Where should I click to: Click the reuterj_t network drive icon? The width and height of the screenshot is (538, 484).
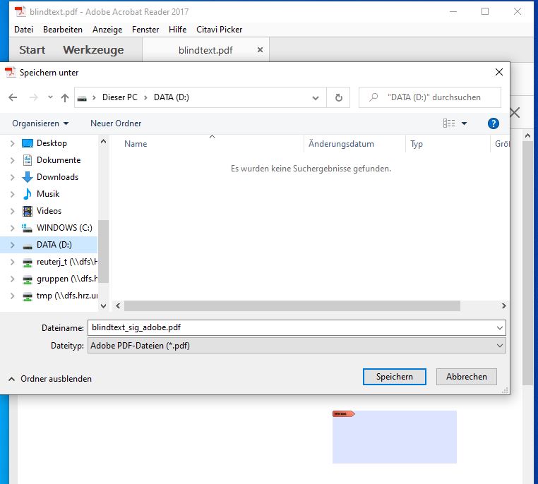coord(28,262)
